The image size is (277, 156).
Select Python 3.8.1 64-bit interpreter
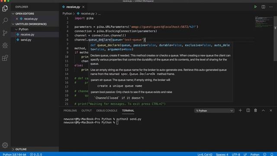click(x=14, y=154)
